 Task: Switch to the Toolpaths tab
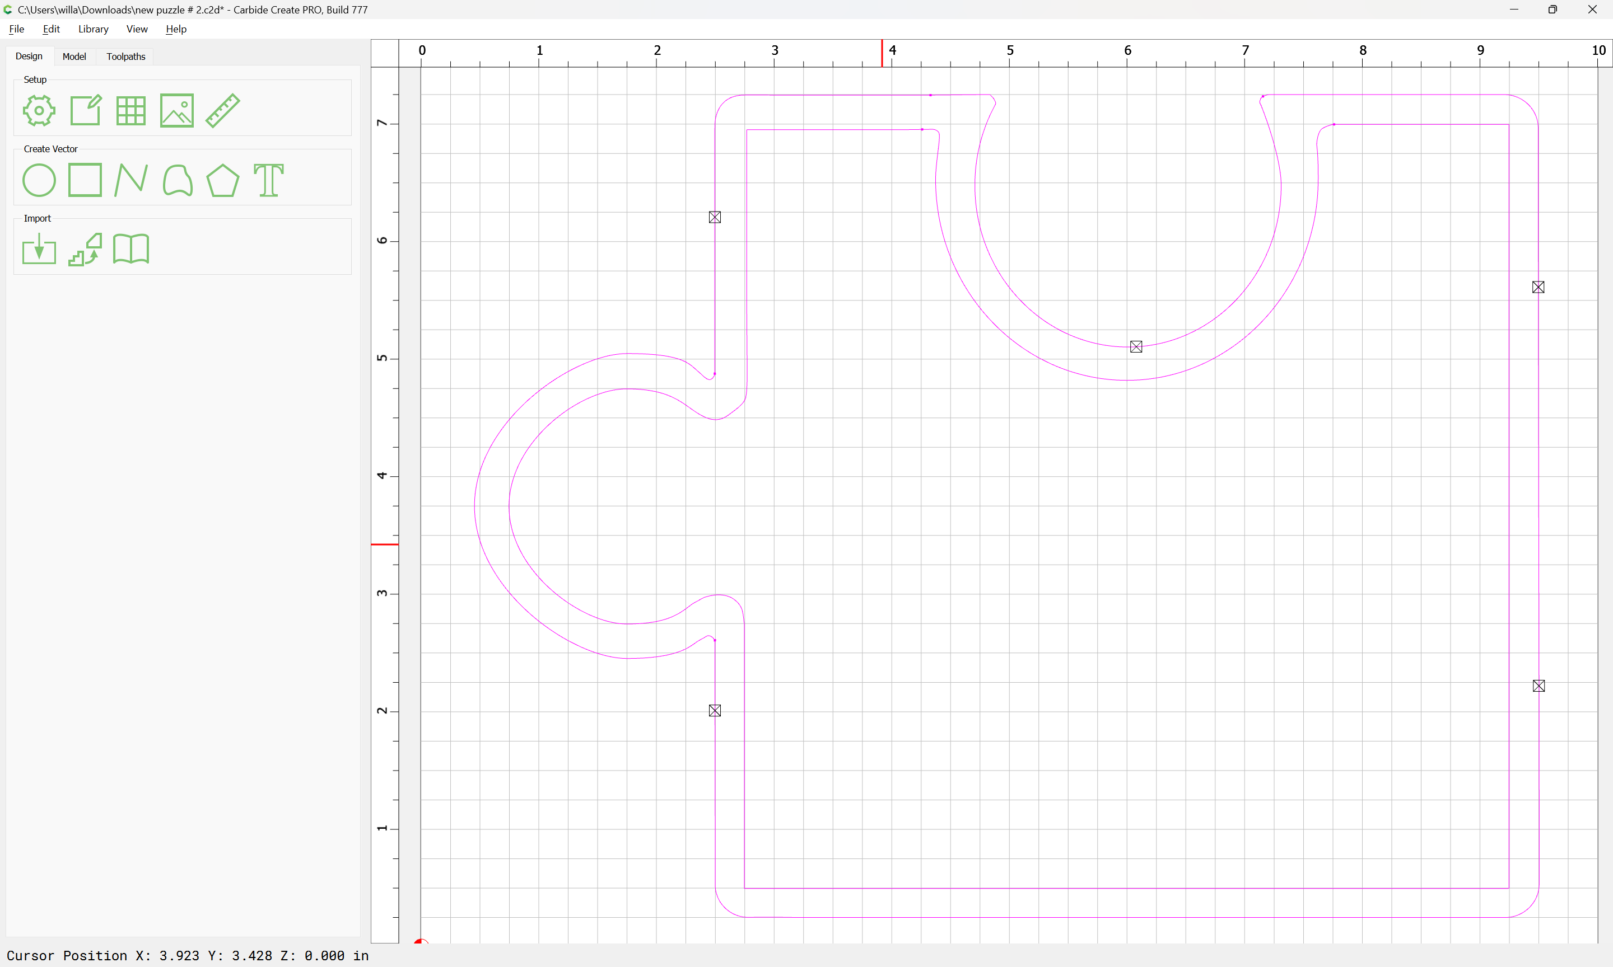126,57
